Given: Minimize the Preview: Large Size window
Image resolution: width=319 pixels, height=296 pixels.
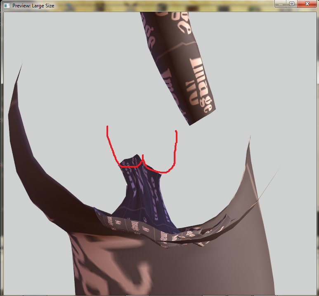Looking at the screenshot, I should click(281, 4).
